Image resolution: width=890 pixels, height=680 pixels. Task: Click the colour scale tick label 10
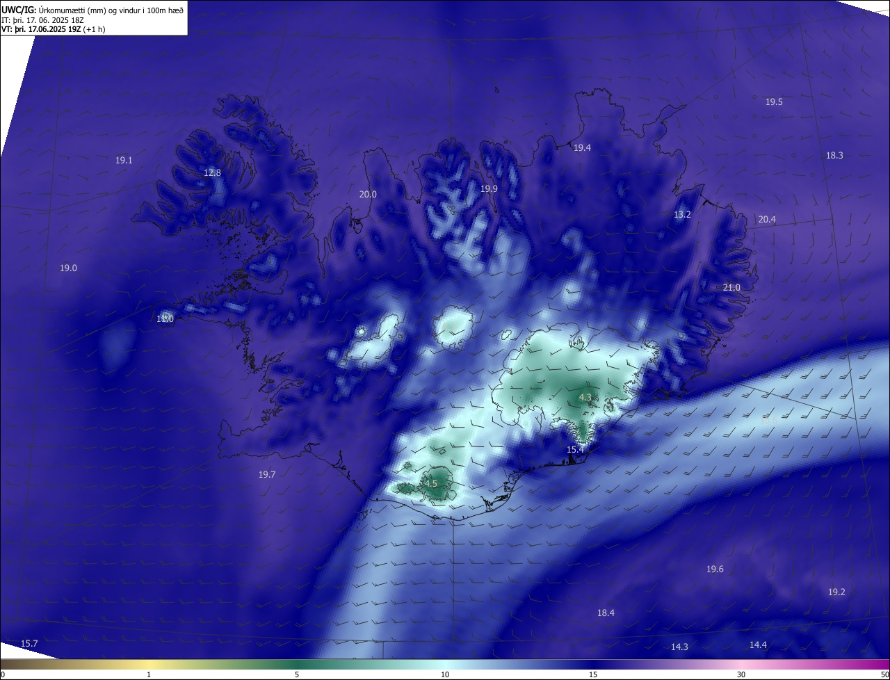pos(445,674)
